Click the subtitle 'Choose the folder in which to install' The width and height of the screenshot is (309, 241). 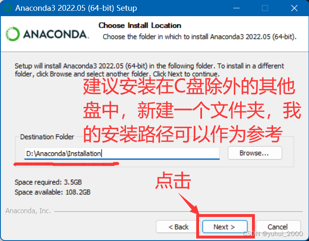point(199,37)
